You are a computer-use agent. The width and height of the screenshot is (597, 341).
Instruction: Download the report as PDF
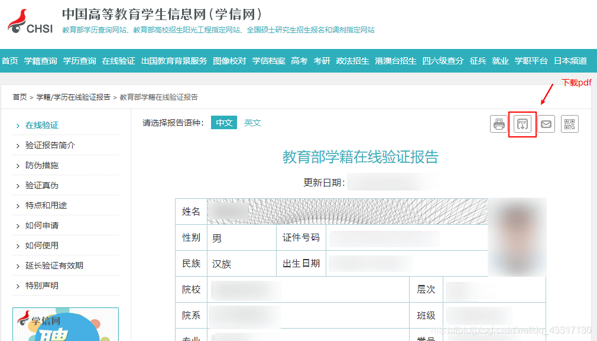pyautogui.click(x=523, y=124)
